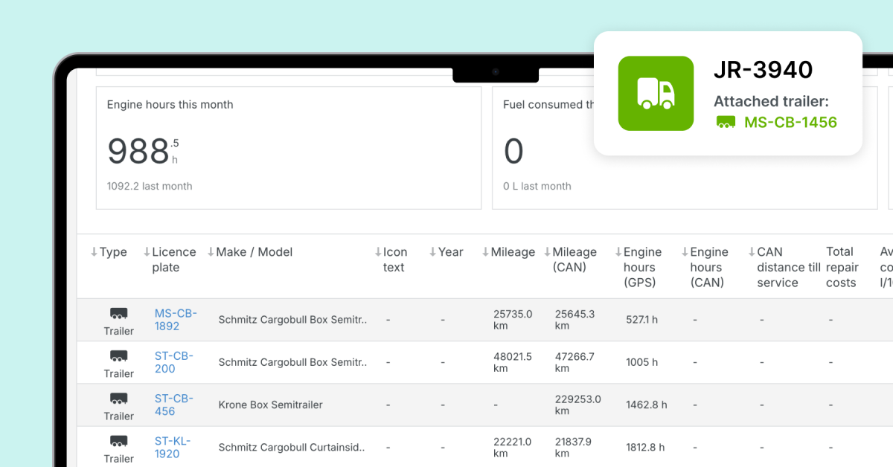This screenshot has height=467, width=893.
Task: Sort by the Licence plate column header
Action: point(171,260)
